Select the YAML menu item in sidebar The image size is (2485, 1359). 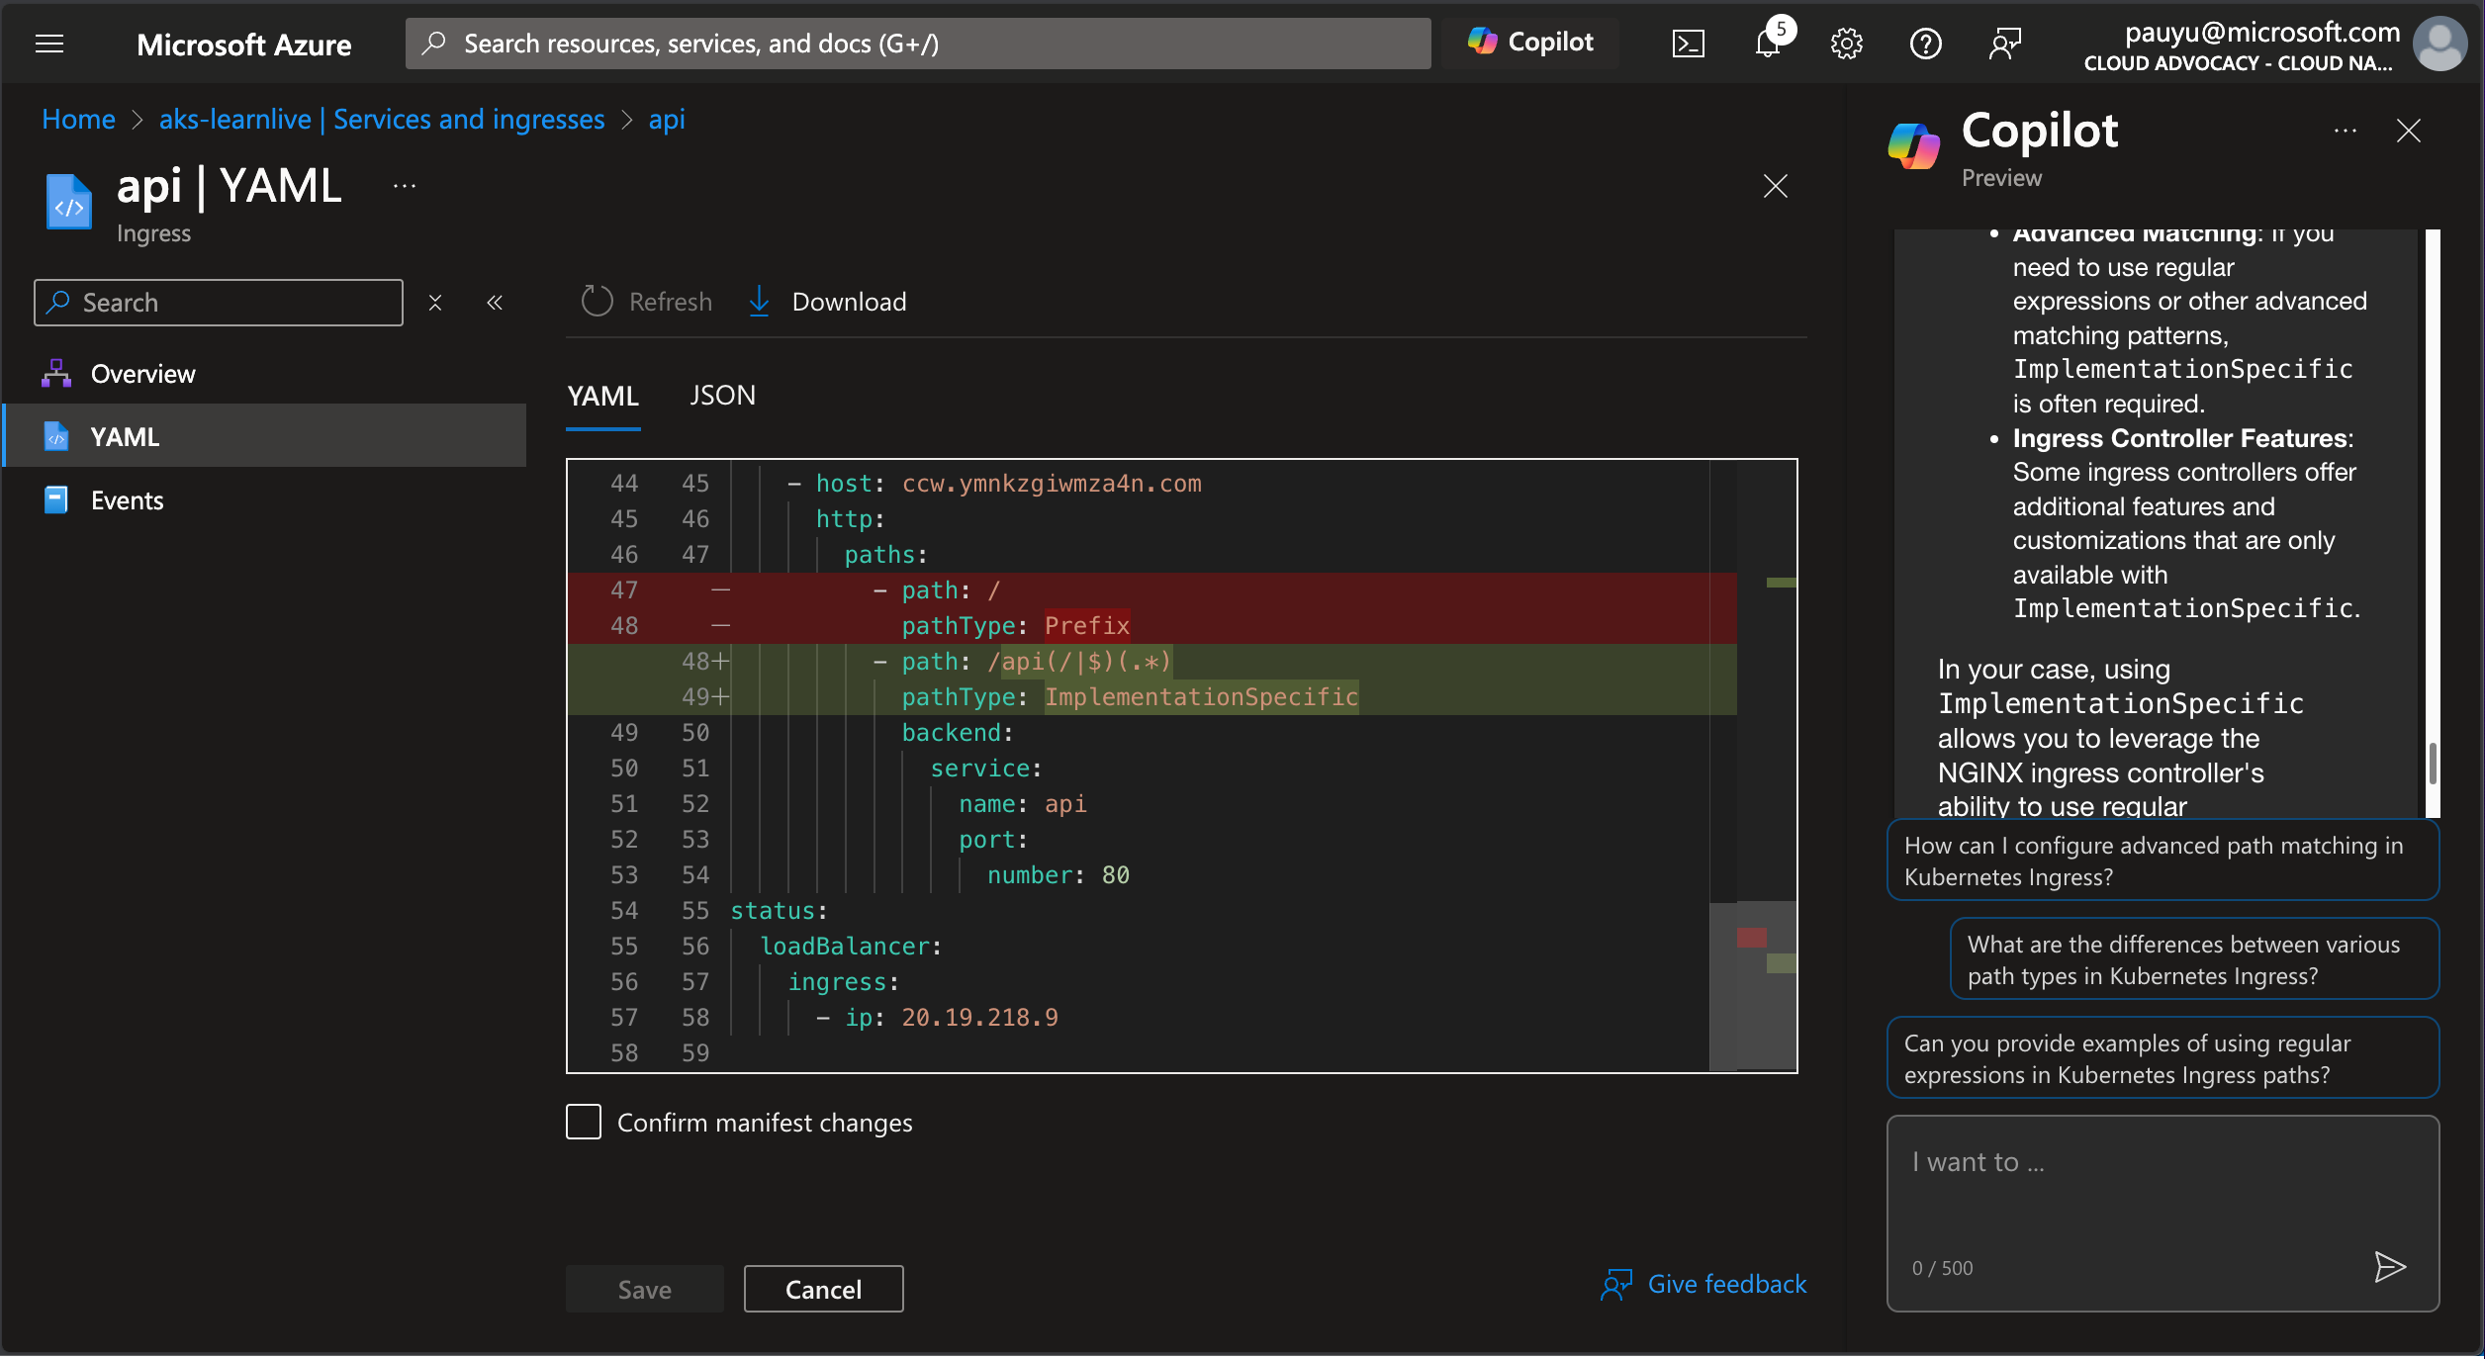pyautogui.click(x=265, y=436)
